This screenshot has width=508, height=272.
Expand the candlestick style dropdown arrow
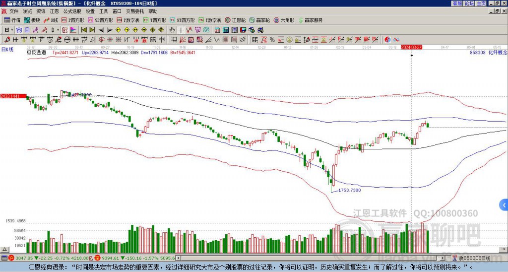point(58,30)
